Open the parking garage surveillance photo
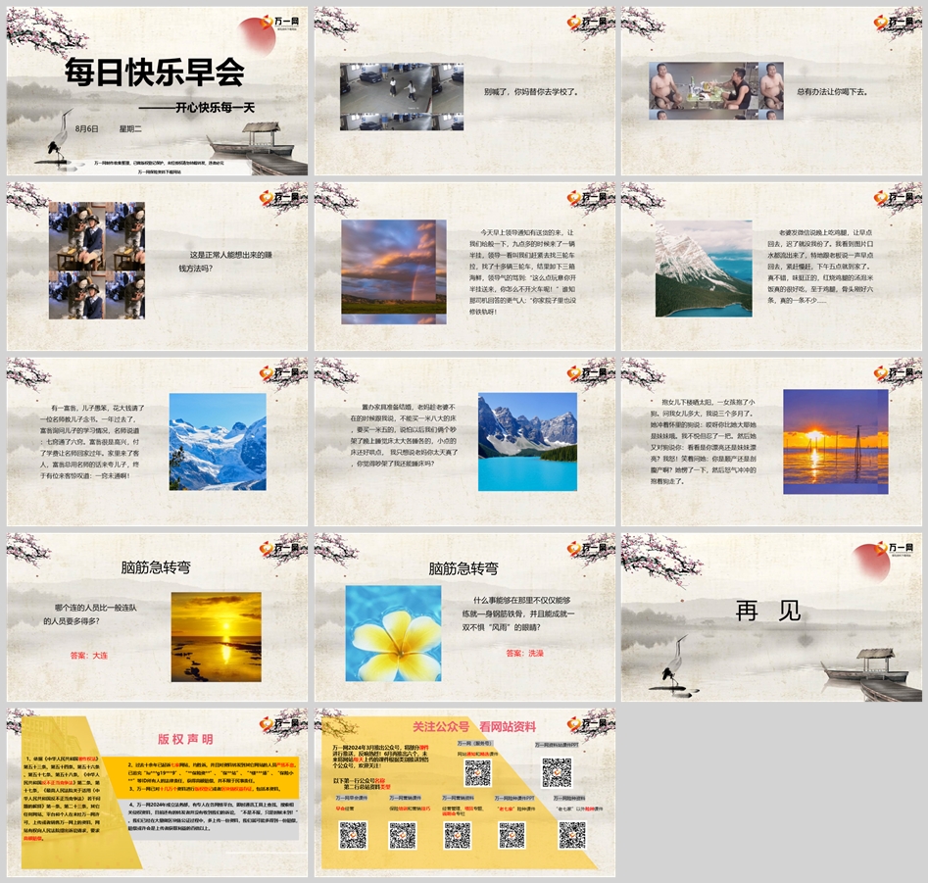The width and height of the screenshot is (928, 883). (401, 96)
